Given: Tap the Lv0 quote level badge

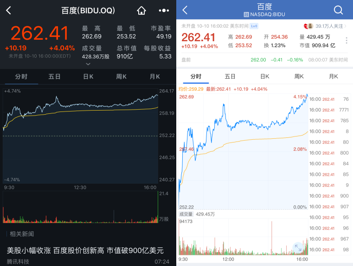Looking at the screenshot, I should click(254, 26).
